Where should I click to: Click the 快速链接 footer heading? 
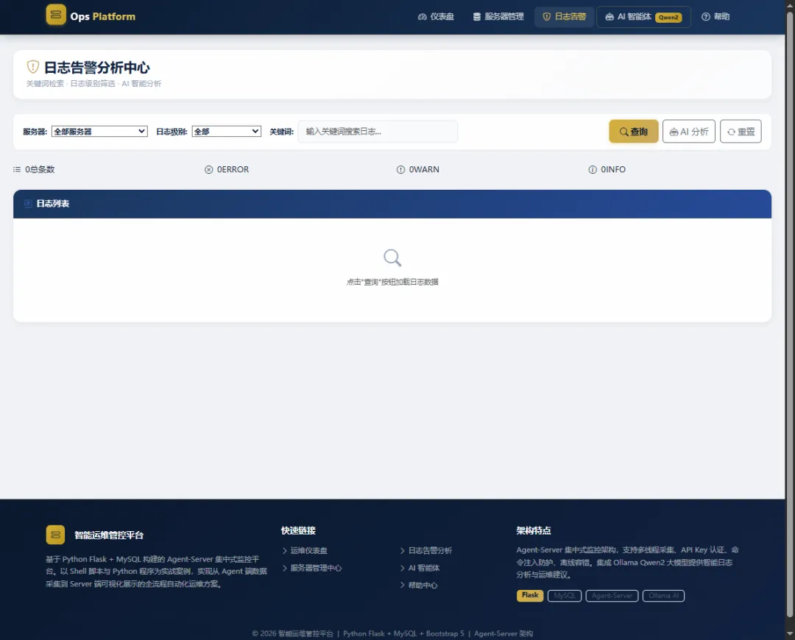coord(298,530)
